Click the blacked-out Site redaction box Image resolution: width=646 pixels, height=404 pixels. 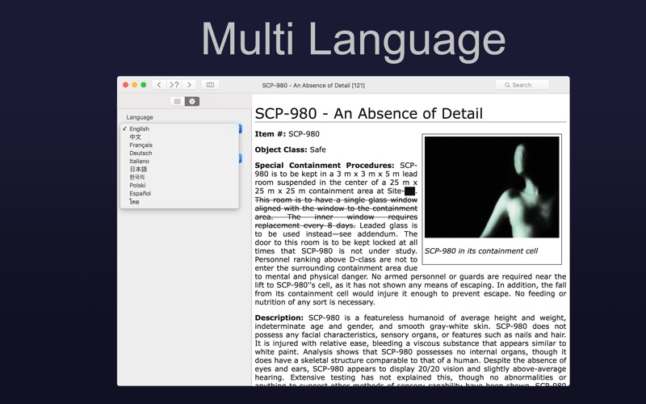click(x=409, y=191)
